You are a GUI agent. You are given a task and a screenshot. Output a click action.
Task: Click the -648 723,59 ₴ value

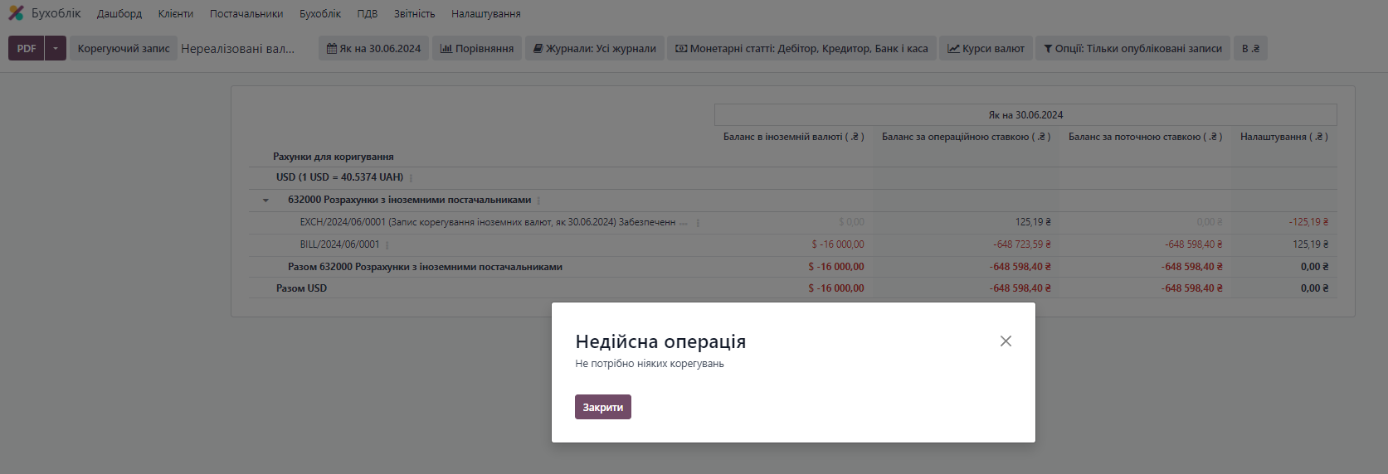1022,244
